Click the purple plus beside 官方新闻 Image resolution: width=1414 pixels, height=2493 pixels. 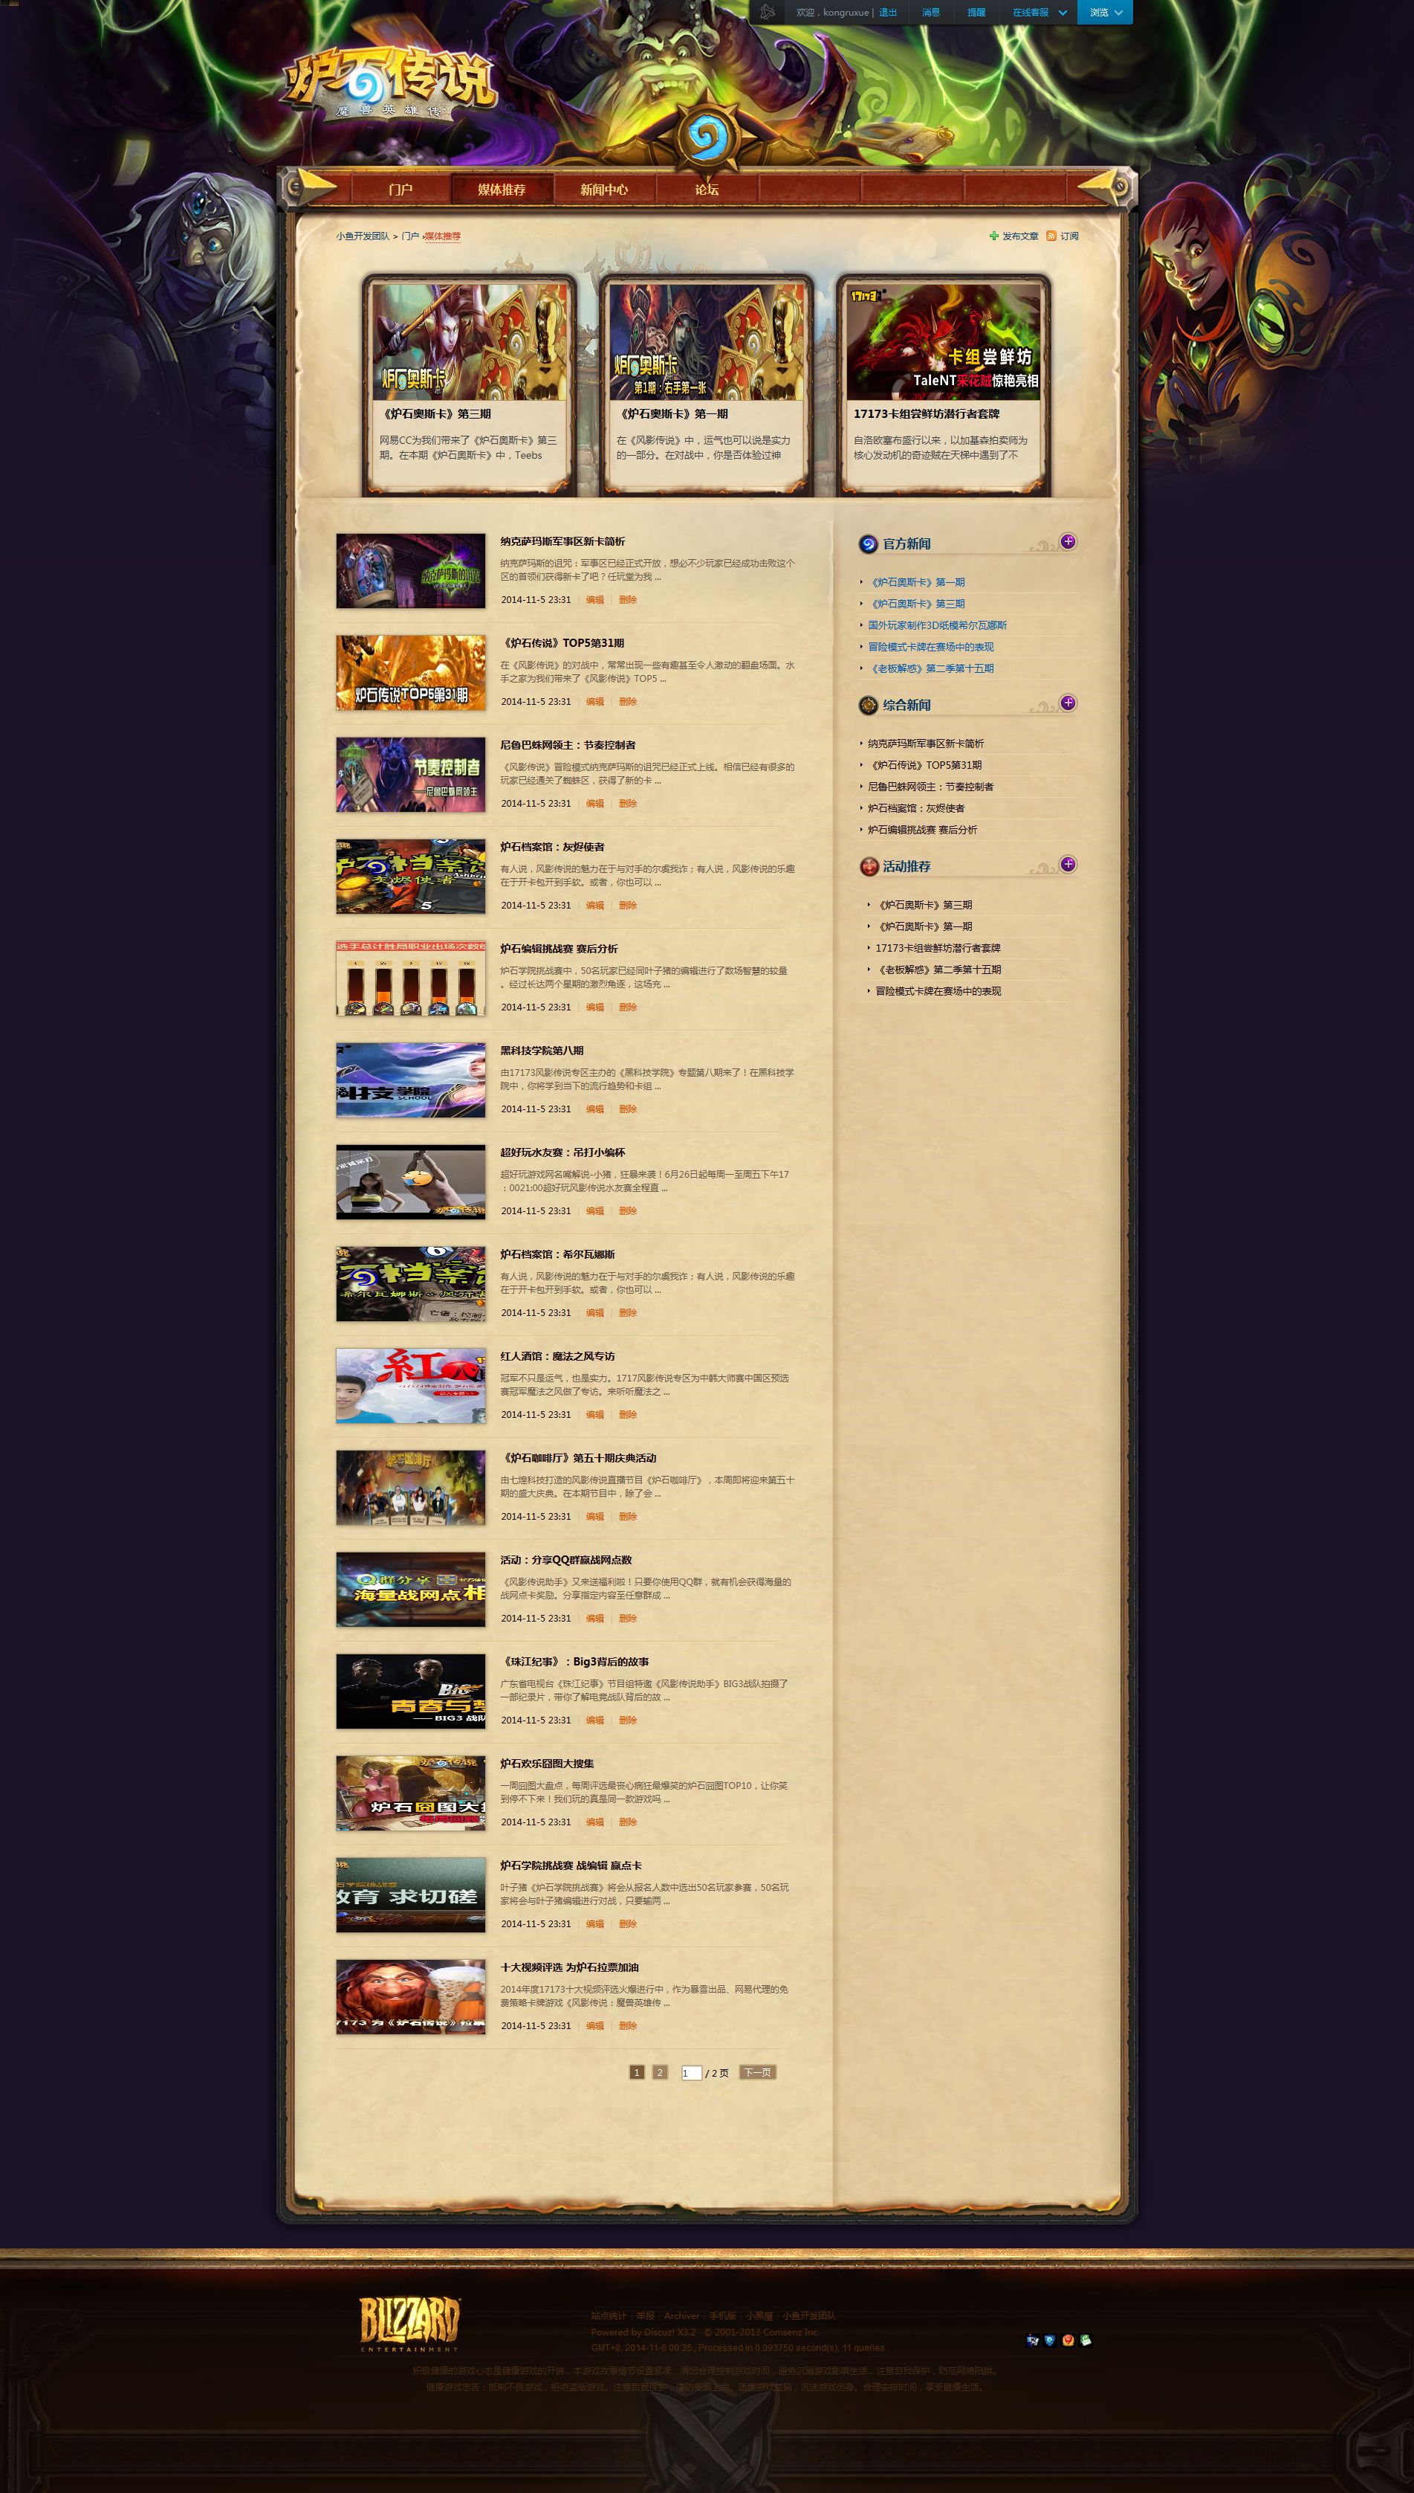point(1067,542)
